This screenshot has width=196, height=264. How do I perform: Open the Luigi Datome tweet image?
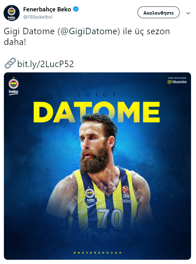[x=97, y=166]
